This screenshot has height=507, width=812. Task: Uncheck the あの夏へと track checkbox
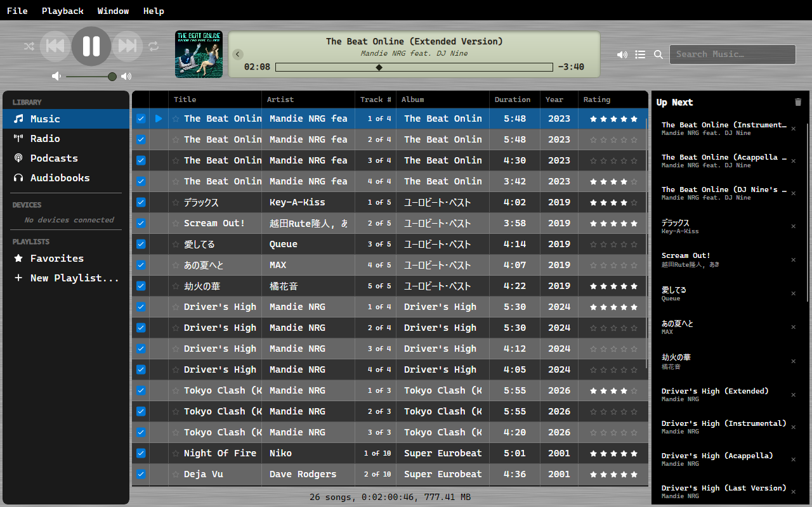[141, 265]
